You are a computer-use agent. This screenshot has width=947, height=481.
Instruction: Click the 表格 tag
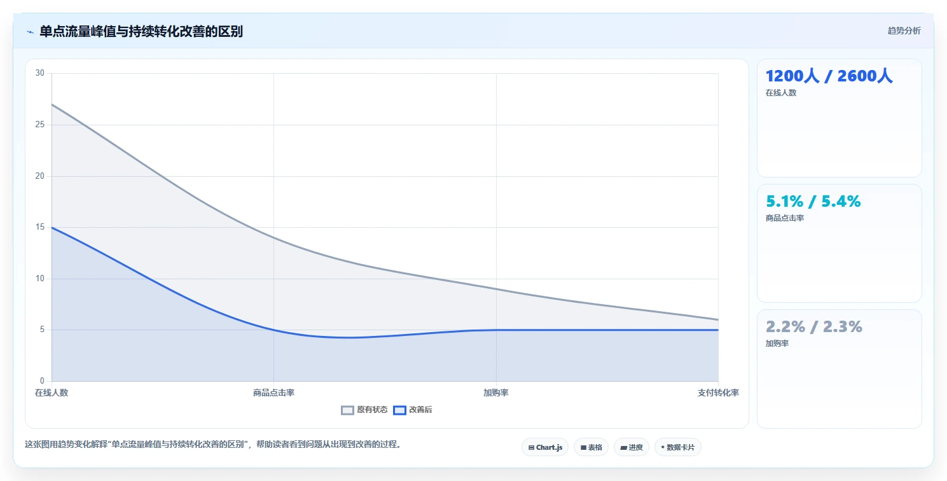coord(591,447)
